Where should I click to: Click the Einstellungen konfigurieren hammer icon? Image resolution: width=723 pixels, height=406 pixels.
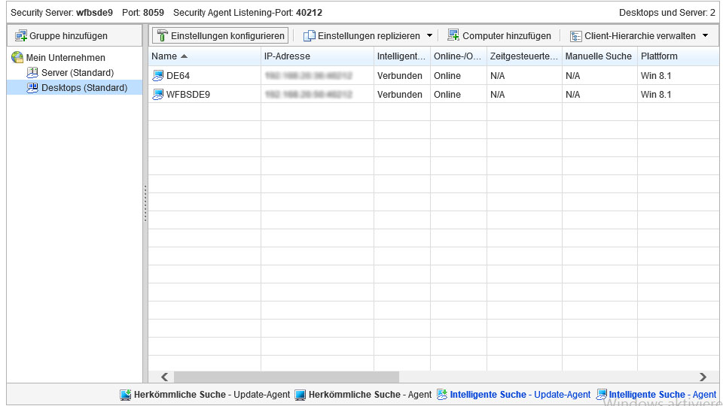[x=162, y=35]
